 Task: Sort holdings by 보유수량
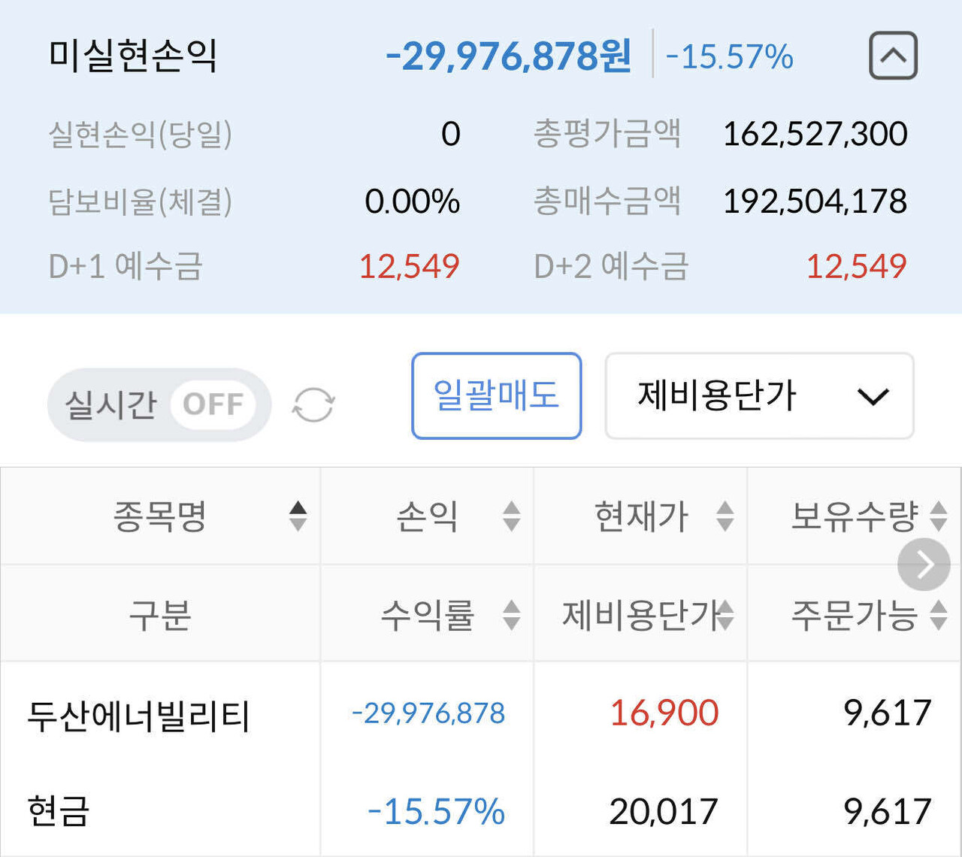pos(936,516)
